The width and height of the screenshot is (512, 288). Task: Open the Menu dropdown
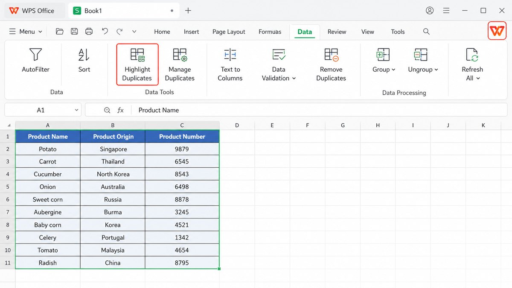[26, 32]
